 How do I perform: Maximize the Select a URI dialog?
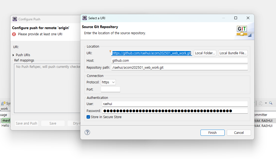(236, 18)
